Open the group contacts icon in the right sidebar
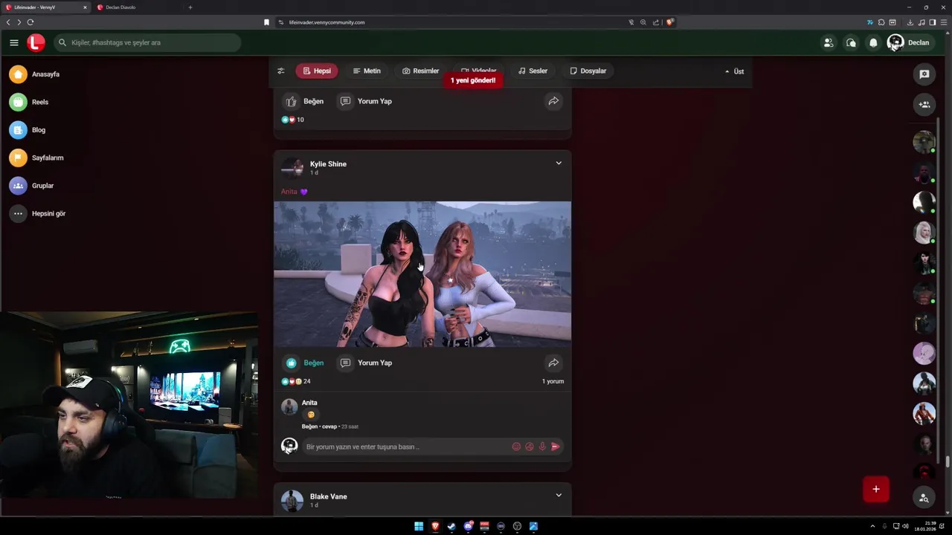The width and height of the screenshot is (952, 535). (x=924, y=105)
